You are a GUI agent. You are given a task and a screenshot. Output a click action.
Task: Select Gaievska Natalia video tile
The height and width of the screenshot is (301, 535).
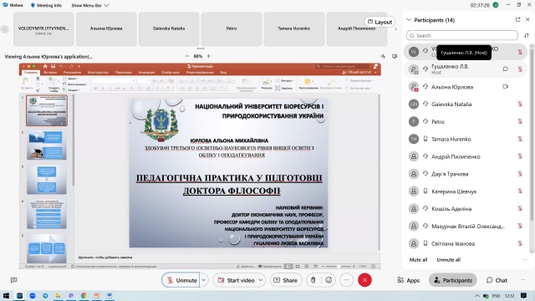(x=169, y=29)
